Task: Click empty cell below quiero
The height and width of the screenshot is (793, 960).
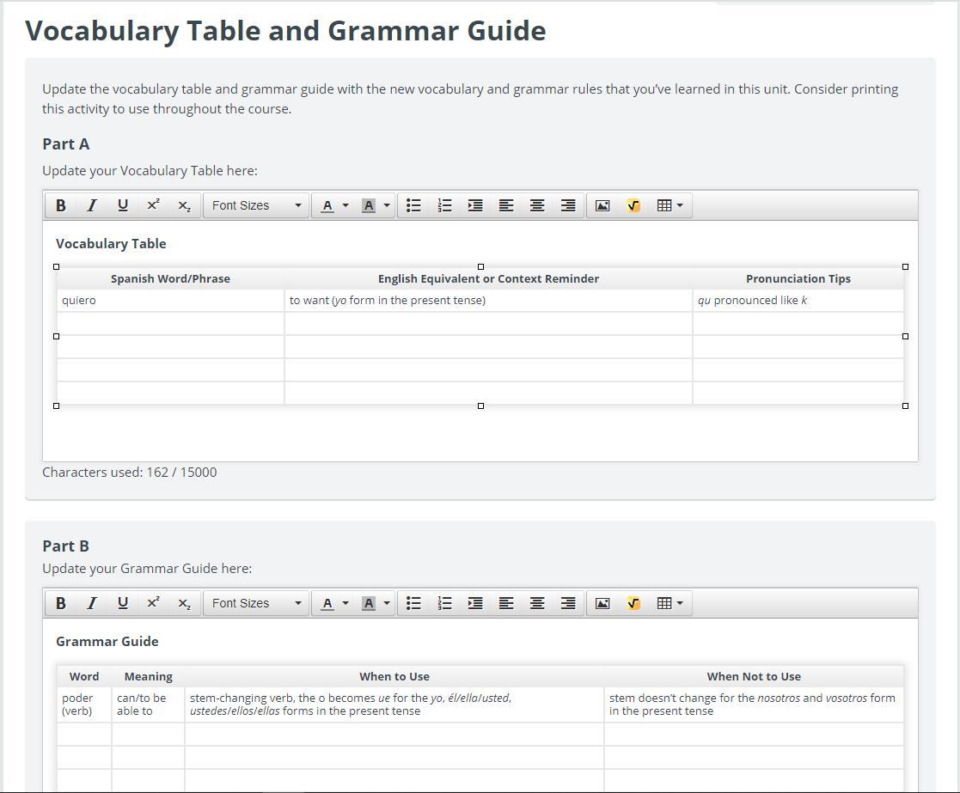Action: coord(170,324)
